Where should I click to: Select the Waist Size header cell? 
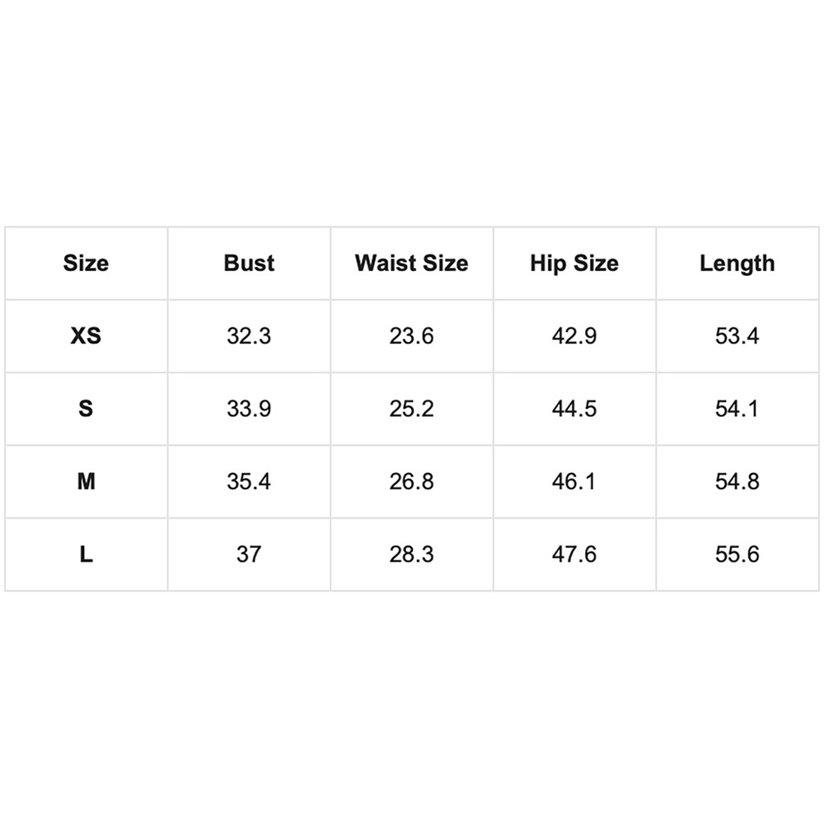411,264
